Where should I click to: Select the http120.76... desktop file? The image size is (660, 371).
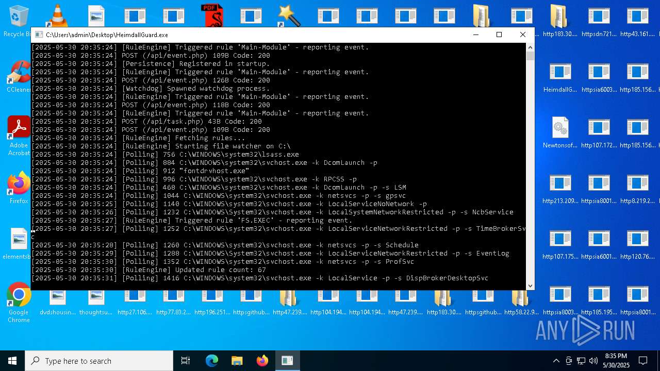pos(637,244)
